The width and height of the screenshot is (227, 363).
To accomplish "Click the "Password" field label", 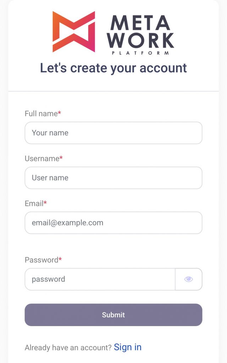I will click(41, 260).
